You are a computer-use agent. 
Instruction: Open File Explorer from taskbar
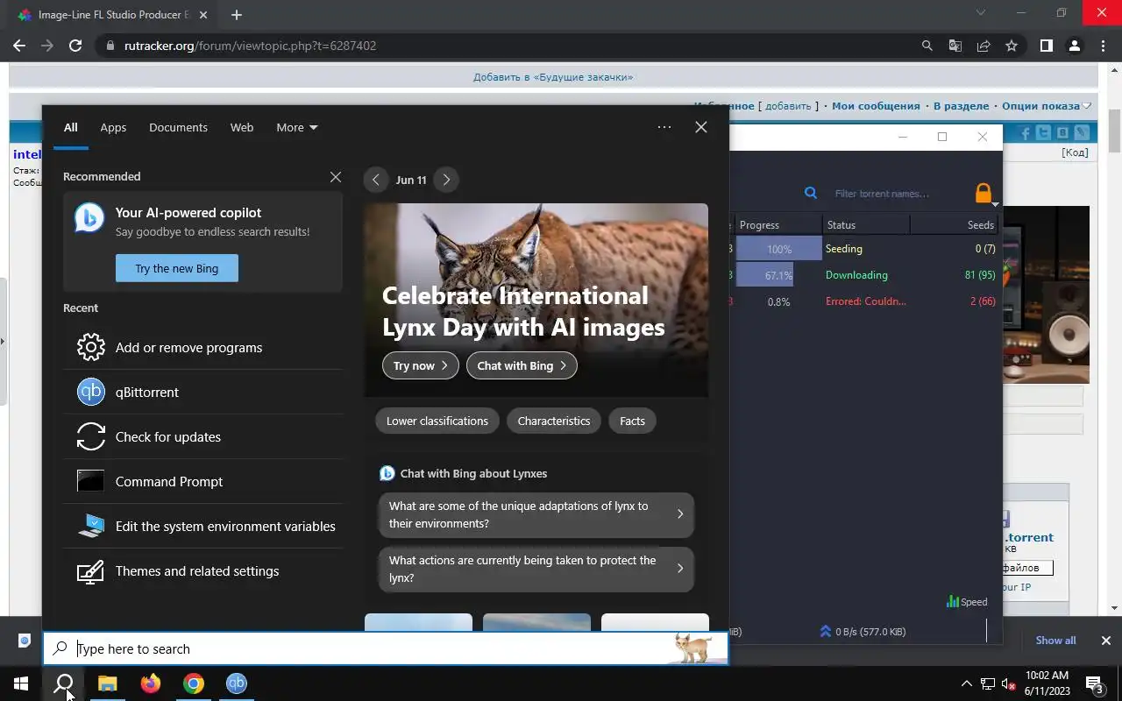(107, 683)
